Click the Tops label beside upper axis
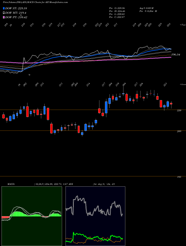Screen dimensions: 186x246 183,25
